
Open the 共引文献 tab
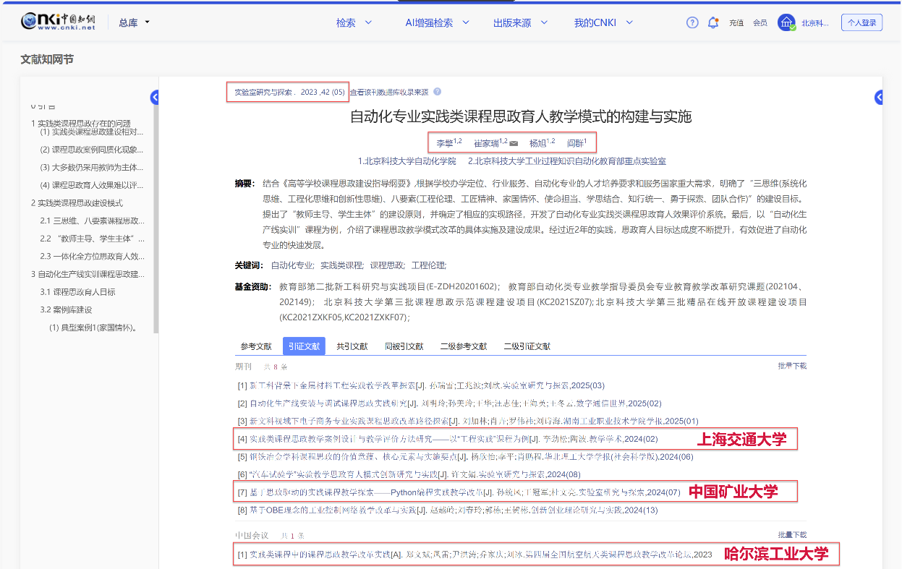point(352,346)
